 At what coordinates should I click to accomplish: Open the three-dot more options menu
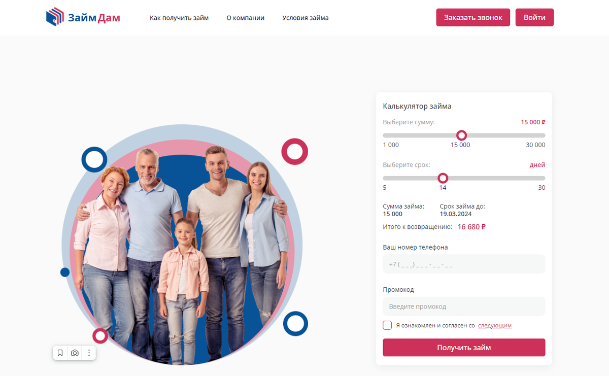(x=89, y=353)
